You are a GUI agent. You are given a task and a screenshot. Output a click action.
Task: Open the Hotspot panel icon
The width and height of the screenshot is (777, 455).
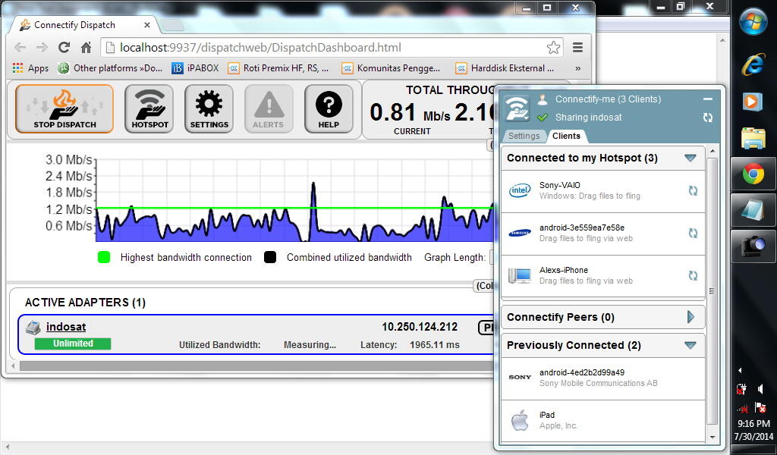149,108
